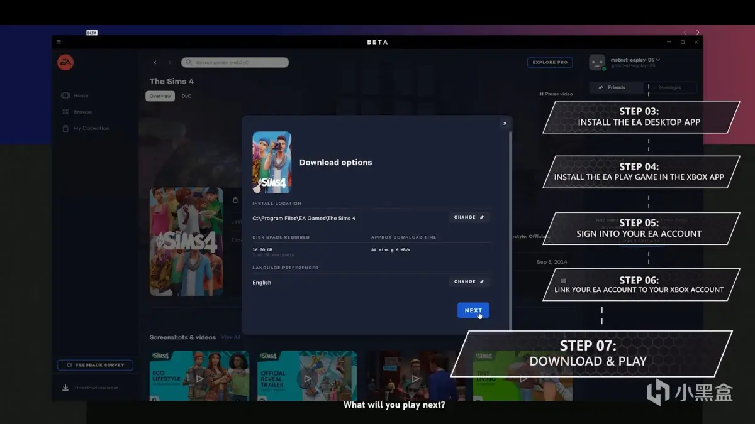
Task: Close the Download options dialog
Action: 505,123
